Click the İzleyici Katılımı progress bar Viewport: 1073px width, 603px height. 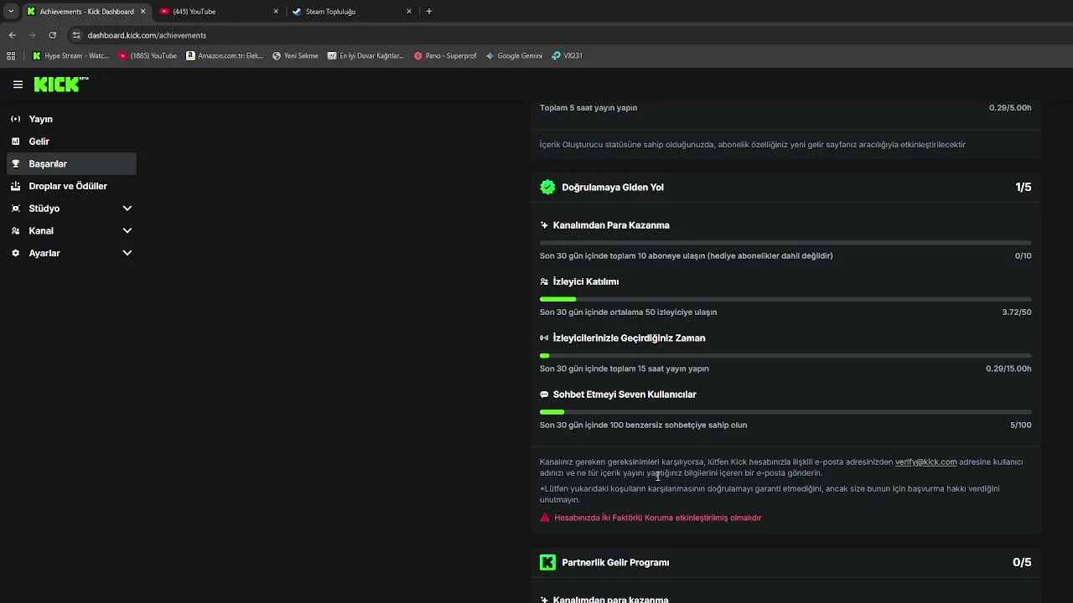coord(785,299)
